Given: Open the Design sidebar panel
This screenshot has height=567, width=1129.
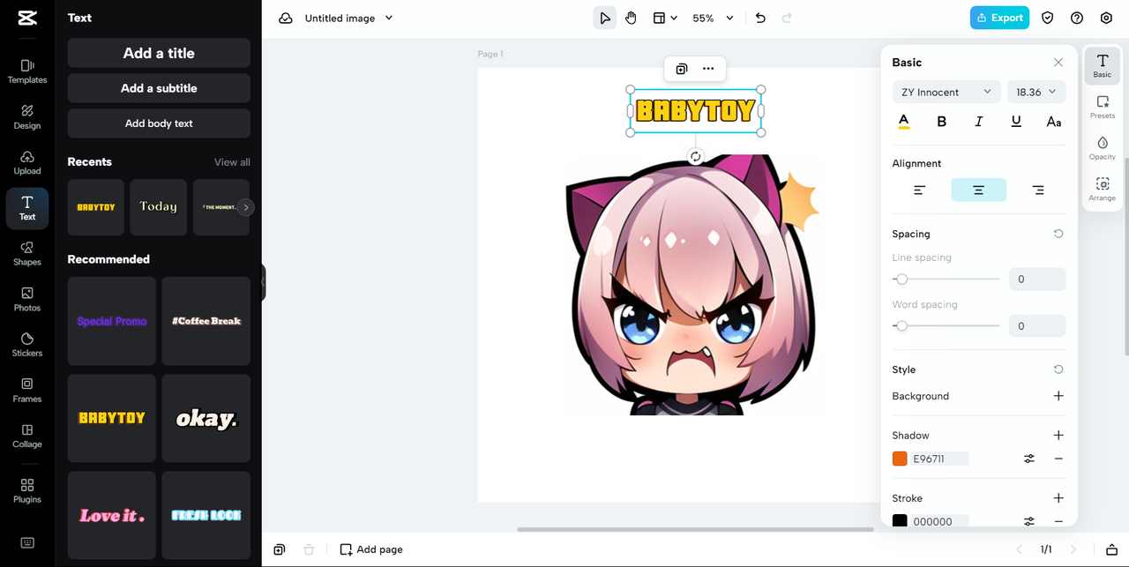Looking at the screenshot, I should coord(27,117).
